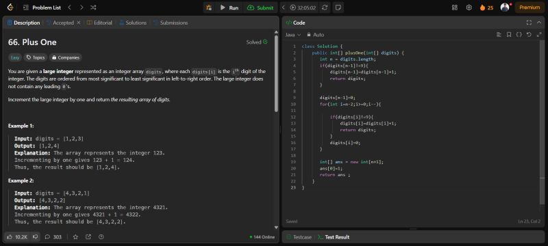
Task: Click the description scroll-down arrow
Action: [x=276, y=227]
